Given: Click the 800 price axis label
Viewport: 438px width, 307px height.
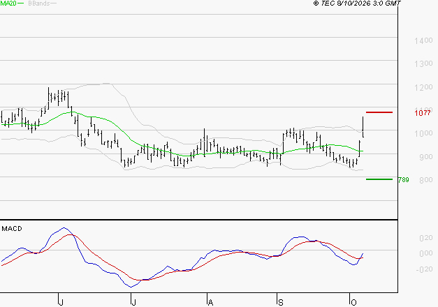Looking at the screenshot, I should click(426, 180).
